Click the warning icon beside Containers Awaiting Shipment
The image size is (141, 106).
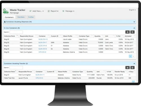pyautogui.click(x=5, y=22)
